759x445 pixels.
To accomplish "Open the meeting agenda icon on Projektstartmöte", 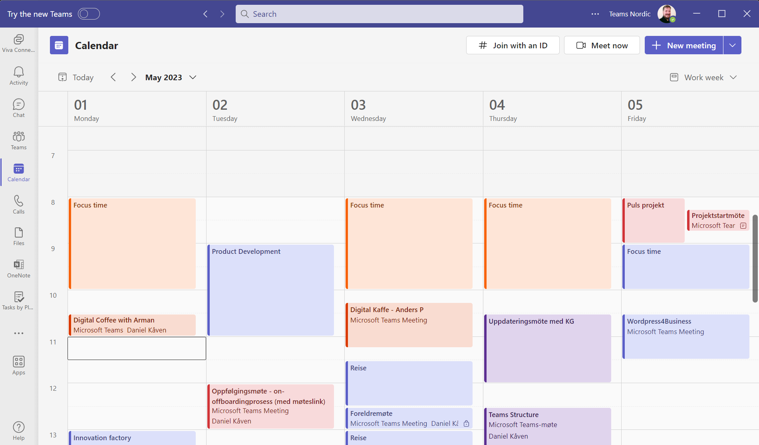I will coord(743,225).
